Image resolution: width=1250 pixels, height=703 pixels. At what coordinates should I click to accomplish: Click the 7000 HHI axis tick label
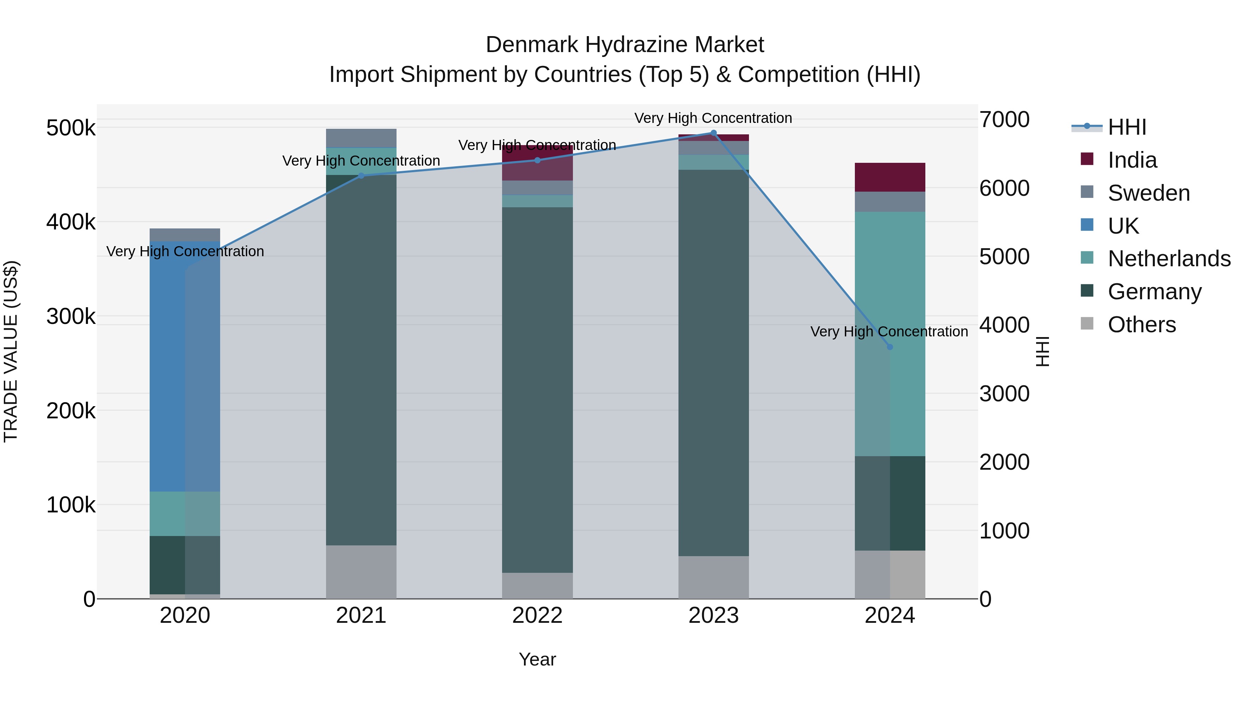(1005, 119)
